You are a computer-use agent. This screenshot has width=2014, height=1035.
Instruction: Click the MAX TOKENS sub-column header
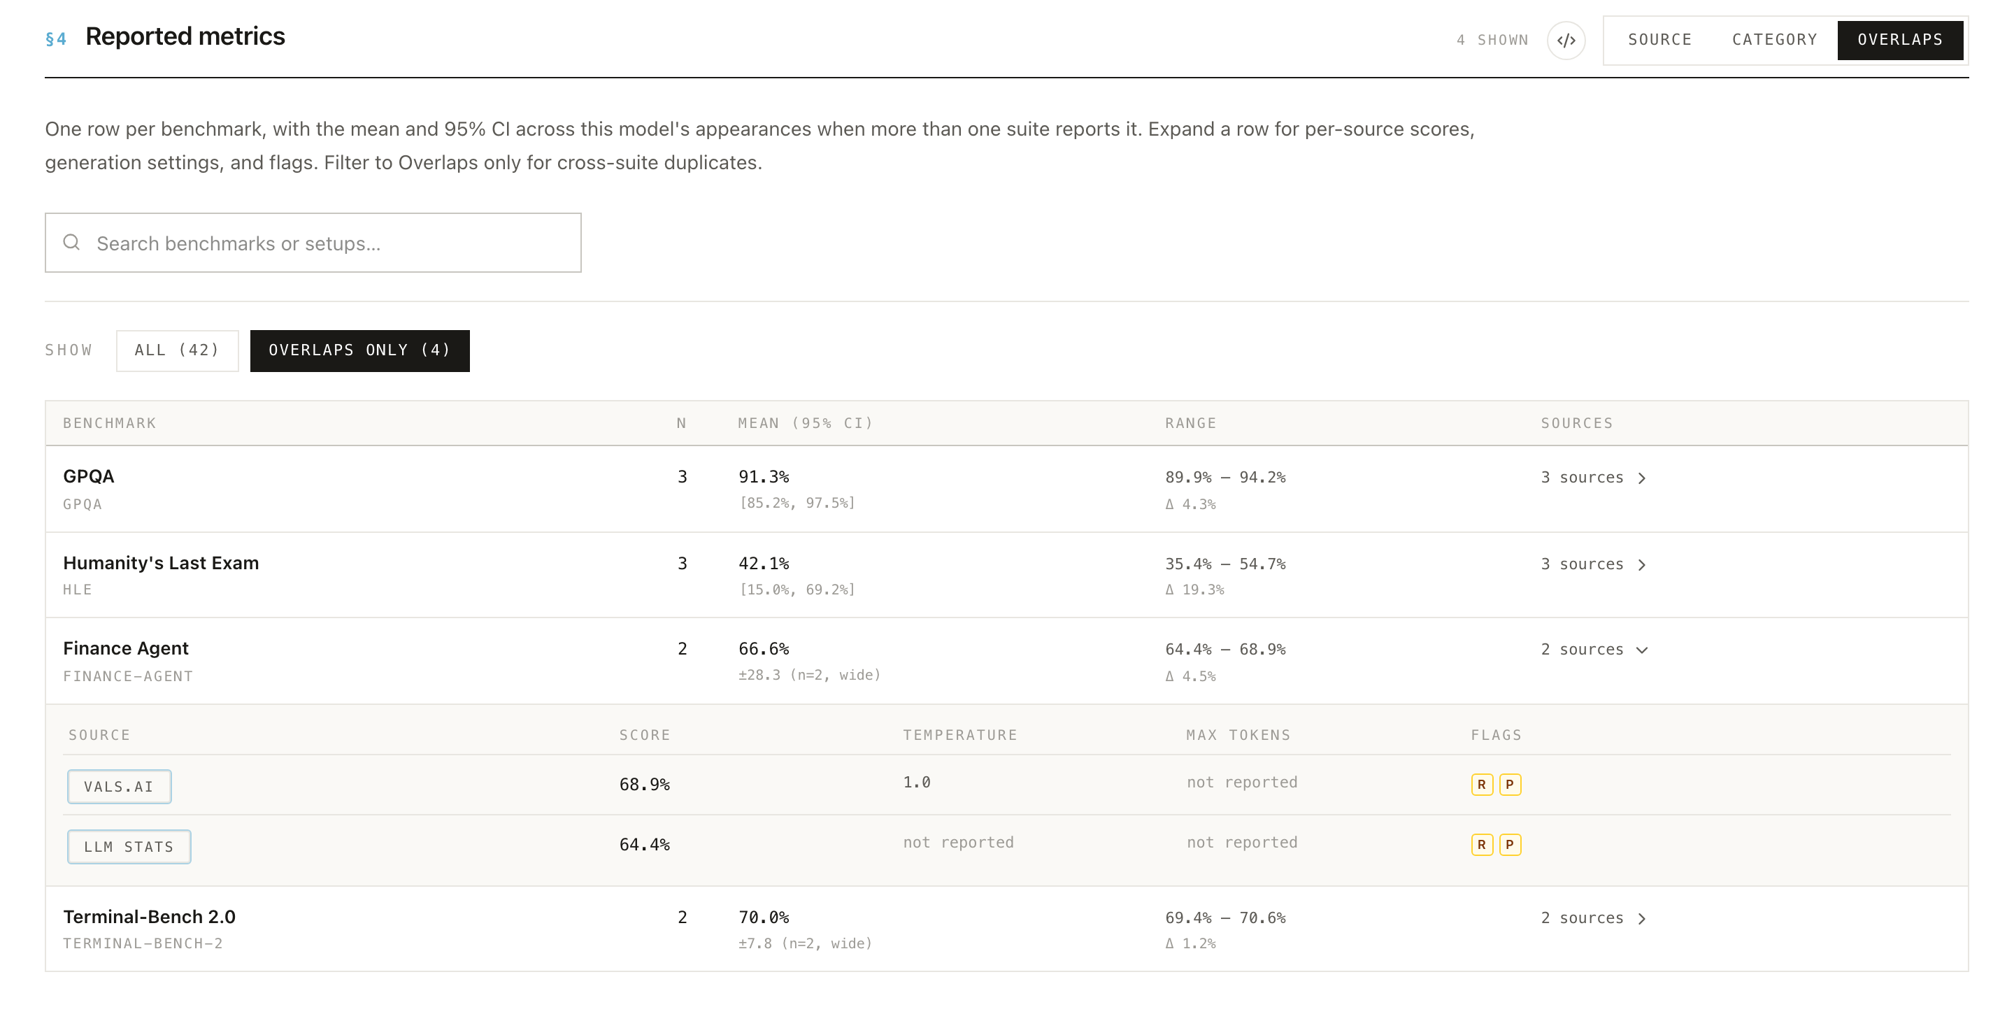tap(1238, 735)
